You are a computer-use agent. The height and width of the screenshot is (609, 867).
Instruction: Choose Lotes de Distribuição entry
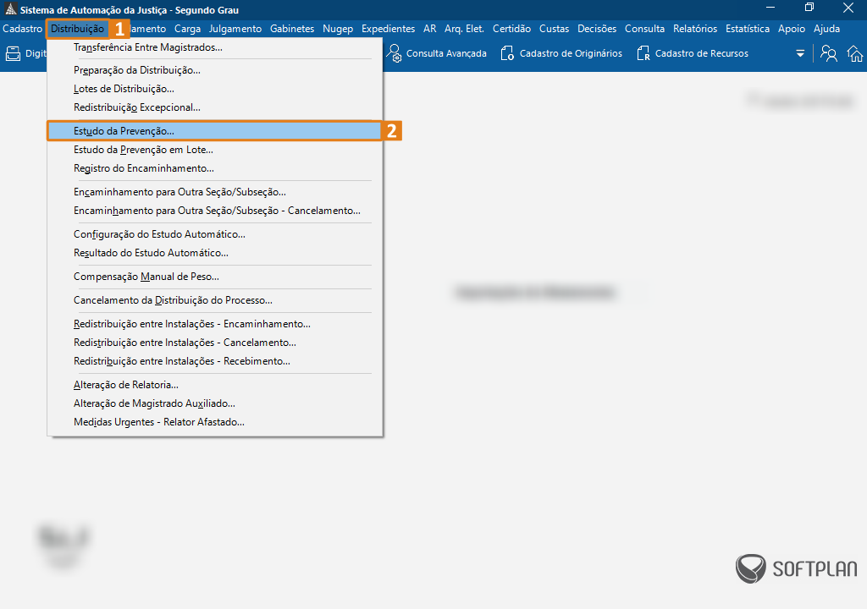pos(214,89)
